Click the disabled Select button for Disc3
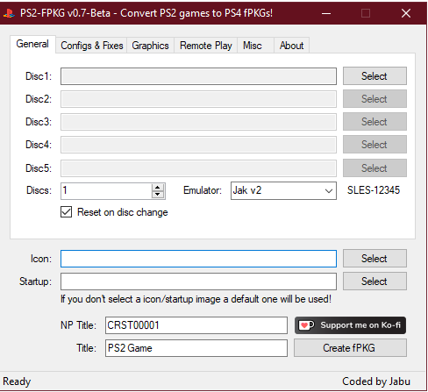Image resolution: width=428 pixels, height=392 pixels. pyautogui.click(x=374, y=122)
